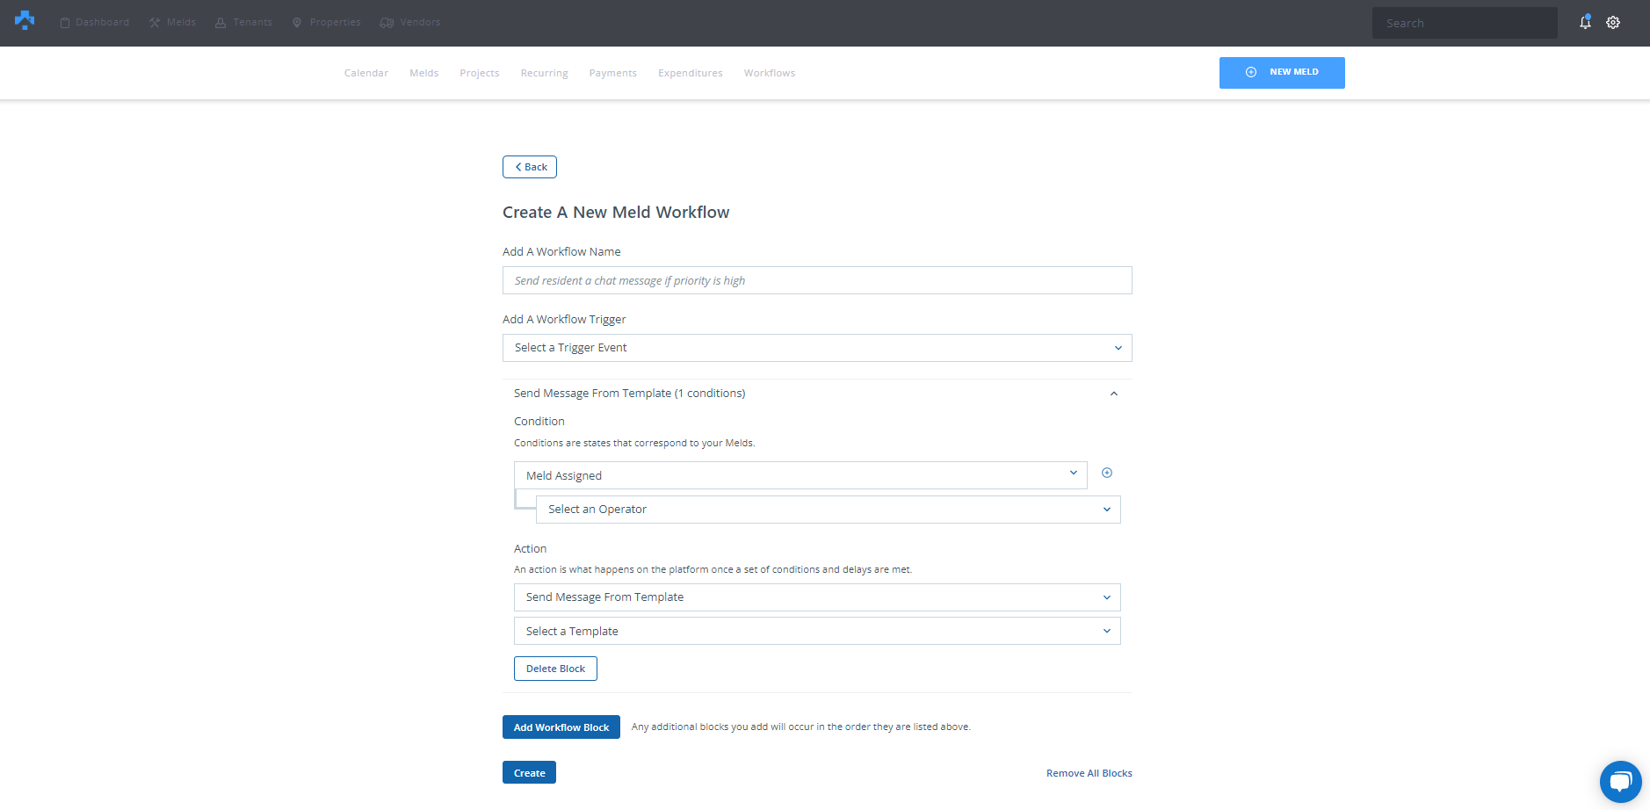Click the Vendors truck icon
The width and height of the screenshot is (1650, 810).
point(387,23)
